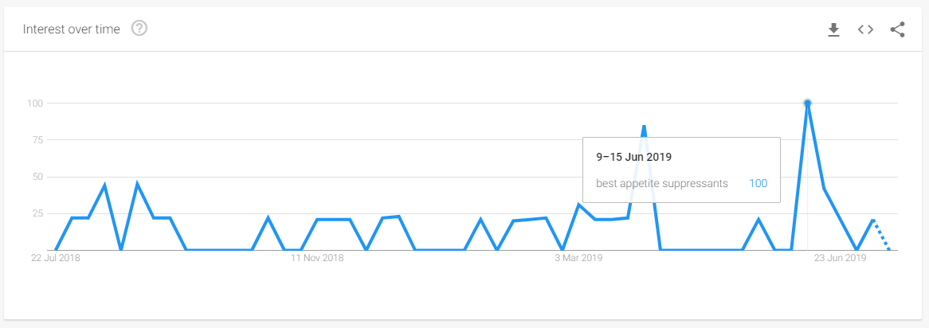Click the blue 100 value in tooltip
The image size is (929, 328).
[x=758, y=184]
